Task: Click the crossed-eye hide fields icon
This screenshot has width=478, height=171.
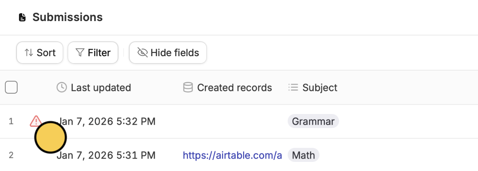Action: (142, 53)
